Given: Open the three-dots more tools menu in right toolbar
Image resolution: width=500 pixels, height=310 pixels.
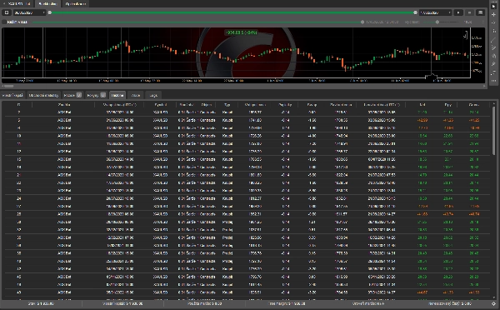Looking at the screenshot, I should [x=493, y=81].
